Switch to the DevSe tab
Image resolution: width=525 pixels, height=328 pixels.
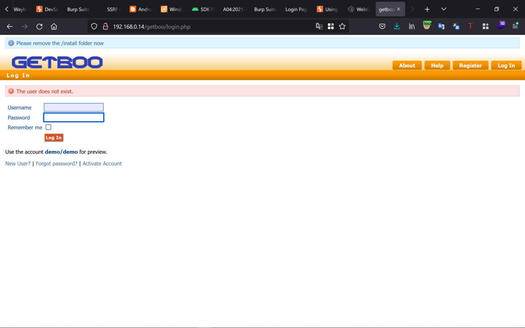(x=47, y=9)
